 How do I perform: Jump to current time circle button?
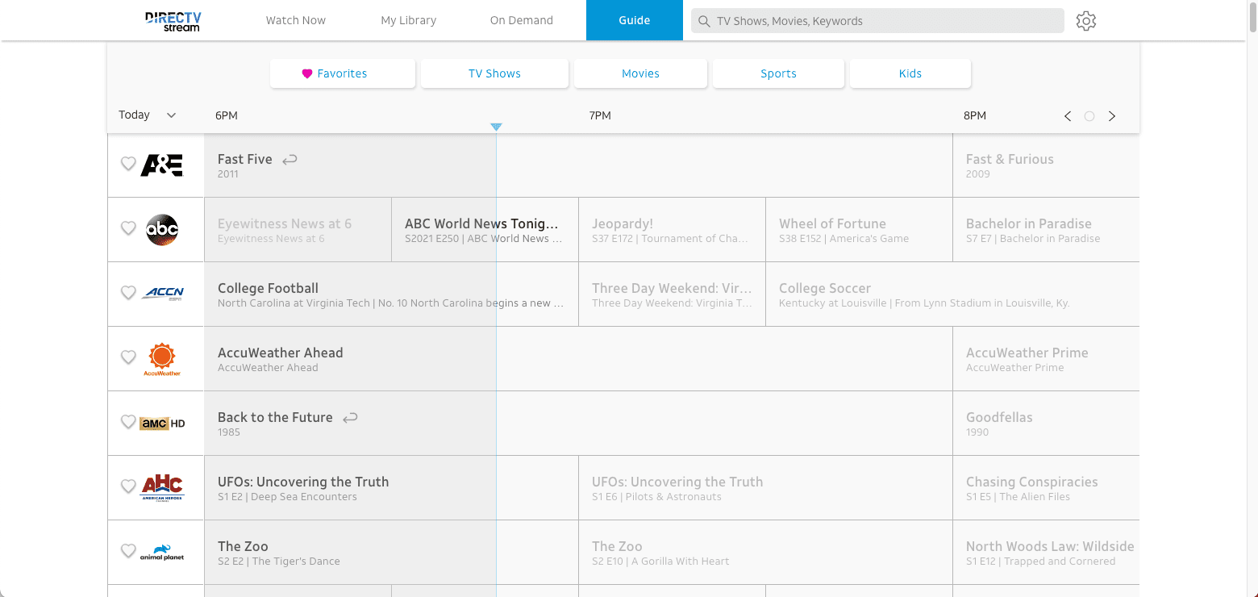tap(1089, 116)
